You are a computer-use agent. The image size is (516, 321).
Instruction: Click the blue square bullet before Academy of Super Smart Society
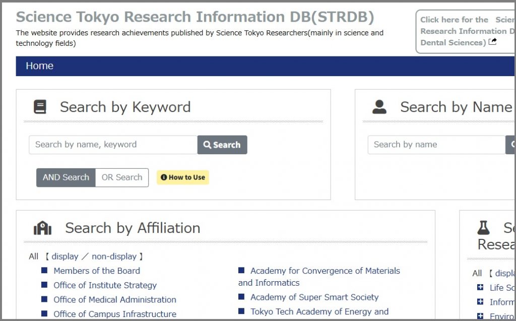click(x=241, y=297)
